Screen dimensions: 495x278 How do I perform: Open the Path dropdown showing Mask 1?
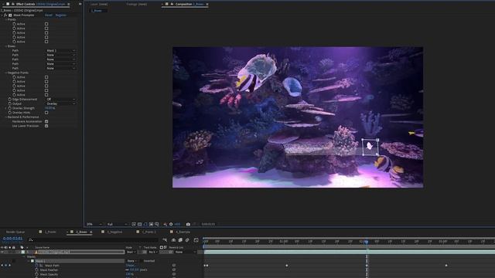[x=61, y=50]
